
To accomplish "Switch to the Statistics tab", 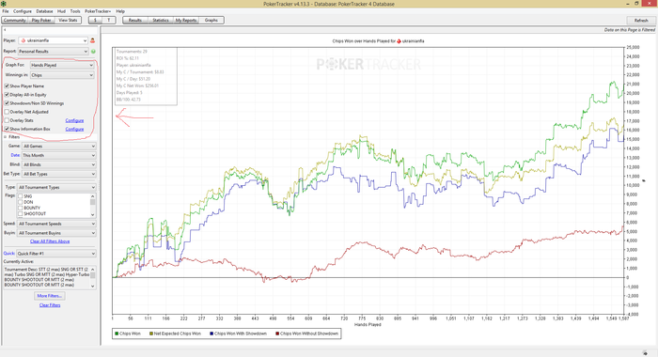I will pyautogui.click(x=161, y=20).
